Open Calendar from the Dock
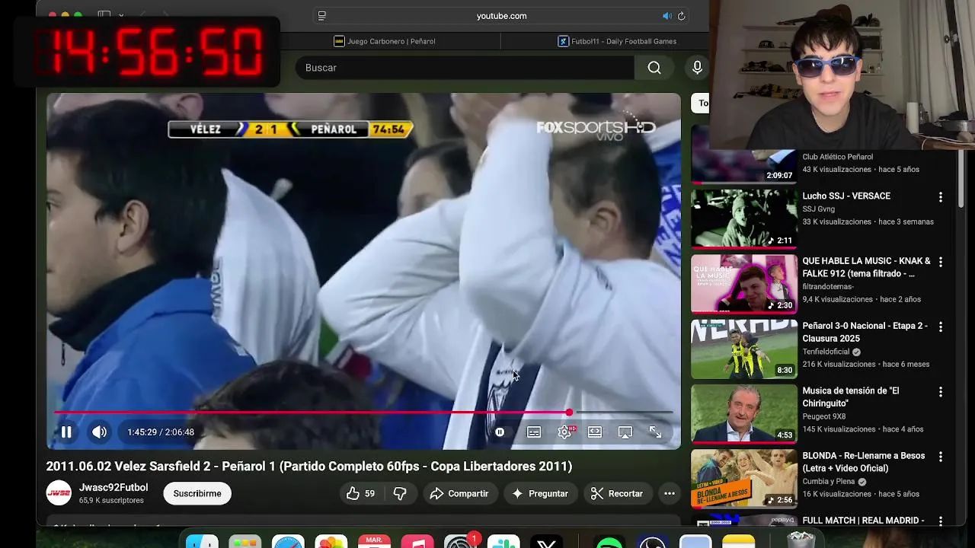Image resolution: width=975 pixels, height=548 pixels. click(374, 541)
